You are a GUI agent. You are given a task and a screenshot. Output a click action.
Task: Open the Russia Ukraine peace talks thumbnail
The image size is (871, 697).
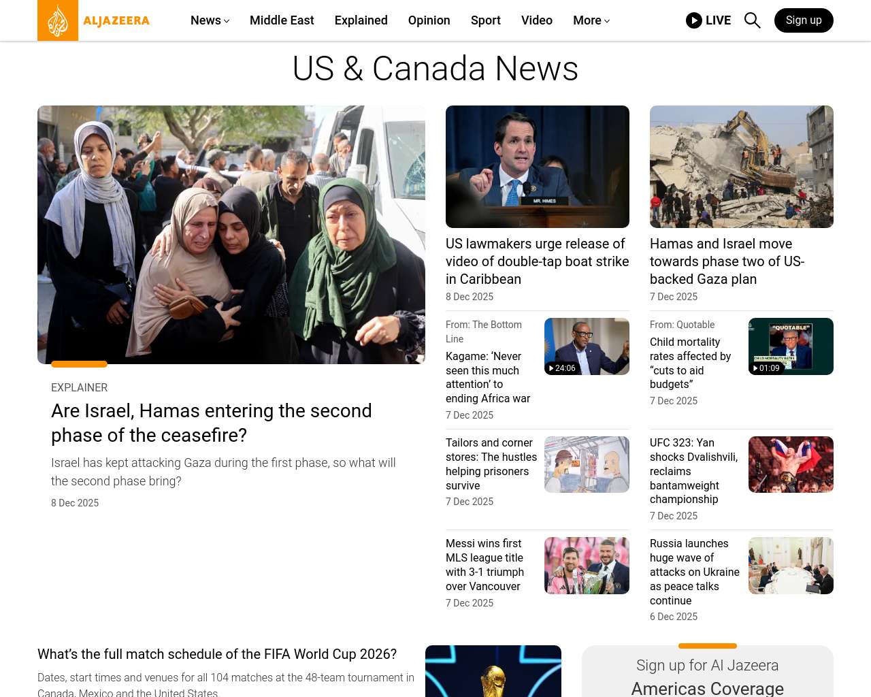[791, 566]
